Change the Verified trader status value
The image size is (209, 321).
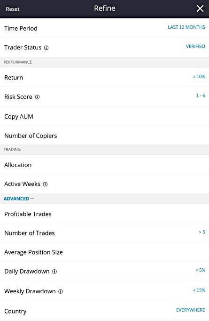[195, 47]
